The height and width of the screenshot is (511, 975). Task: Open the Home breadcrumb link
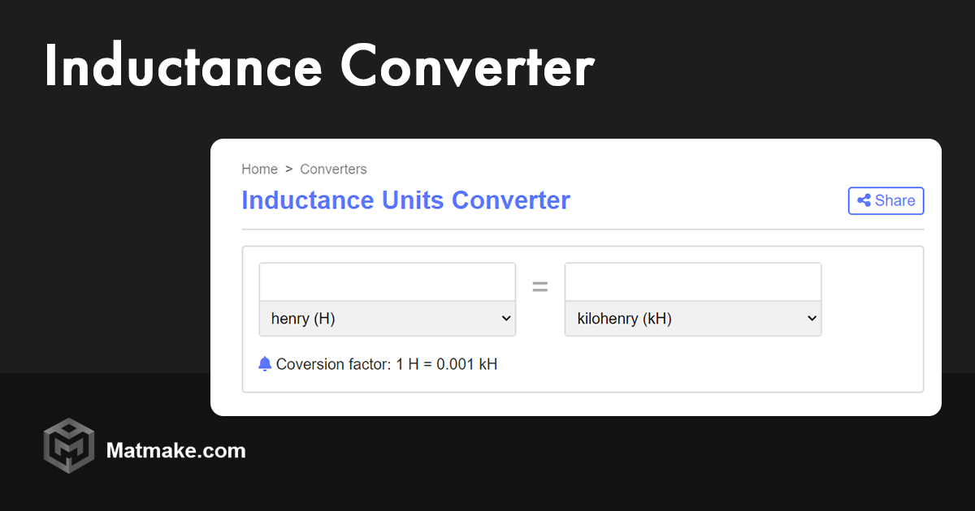(x=259, y=169)
